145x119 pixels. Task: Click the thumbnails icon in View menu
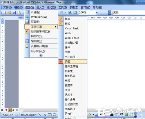click(x=27, y=41)
